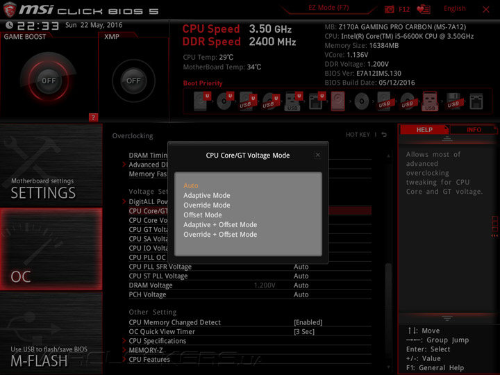Select the UEFI USB hard disk boot icon
The height and width of the screenshot is (375, 500).
248,101
